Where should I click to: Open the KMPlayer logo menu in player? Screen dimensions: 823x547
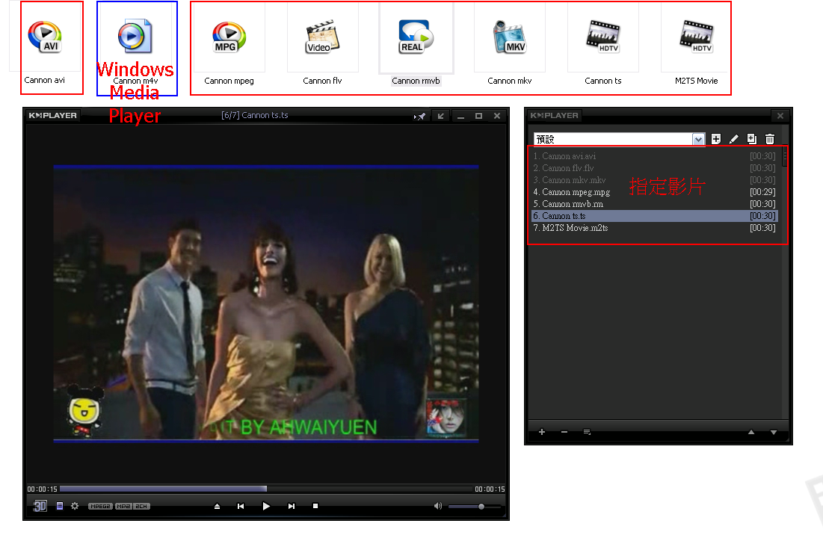[x=52, y=116]
